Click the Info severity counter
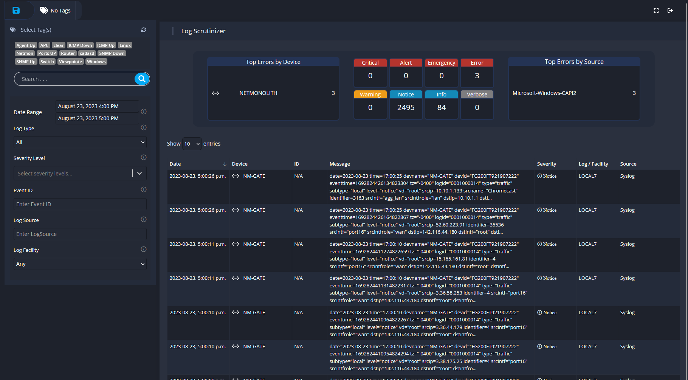This screenshot has height=380, width=688. coord(442,105)
